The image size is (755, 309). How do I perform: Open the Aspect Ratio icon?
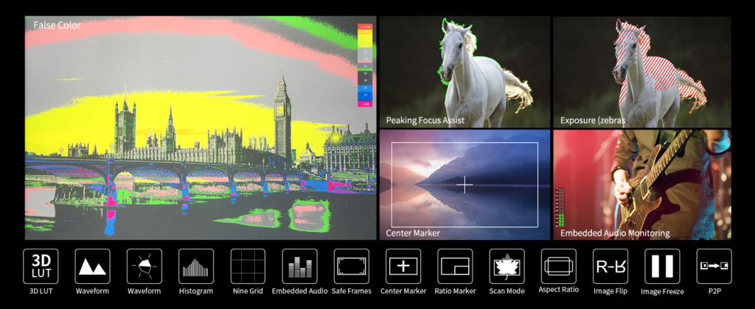(x=559, y=266)
